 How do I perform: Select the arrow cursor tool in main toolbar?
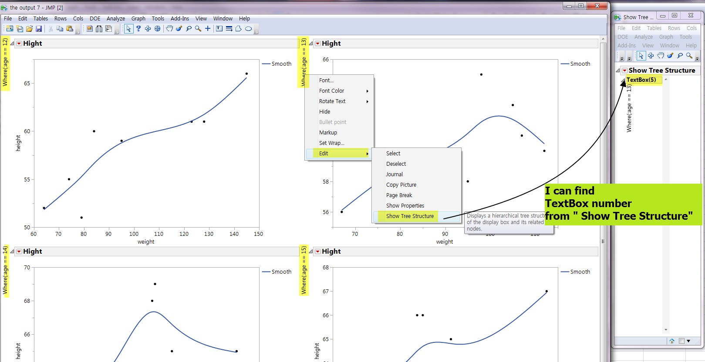tap(128, 29)
